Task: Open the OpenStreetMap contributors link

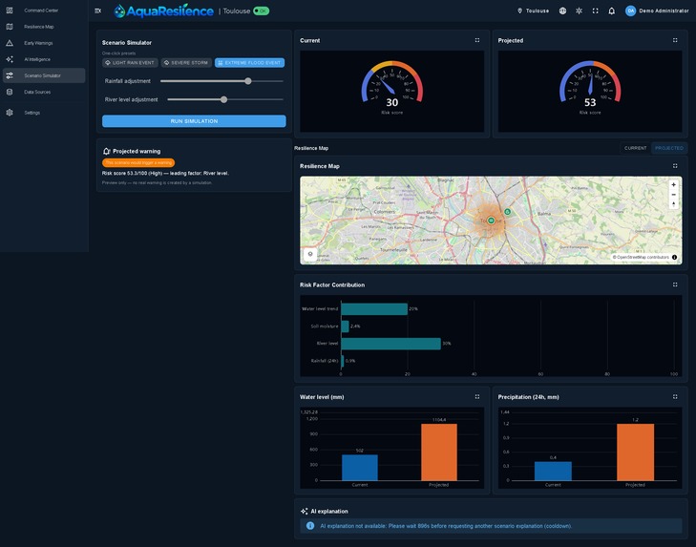Action: [643, 257]
